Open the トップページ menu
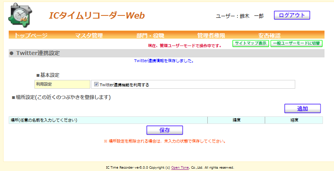This screenshot has height=171, width=334. coord(31,36)
